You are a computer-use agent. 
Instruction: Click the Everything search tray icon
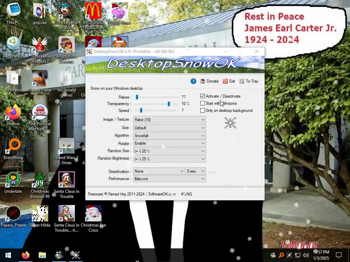click(x=281, y=255)
